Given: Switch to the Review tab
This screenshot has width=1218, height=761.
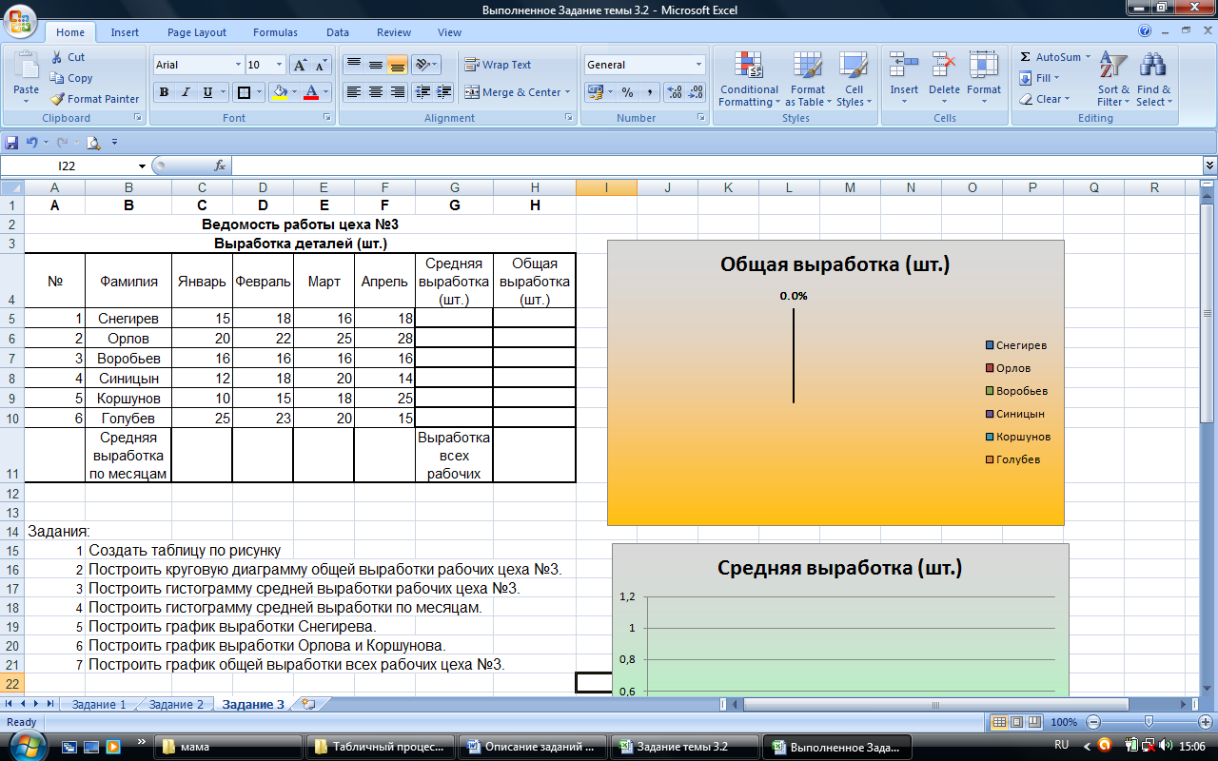Looking at the screenshot, I should tap(394, 32).
